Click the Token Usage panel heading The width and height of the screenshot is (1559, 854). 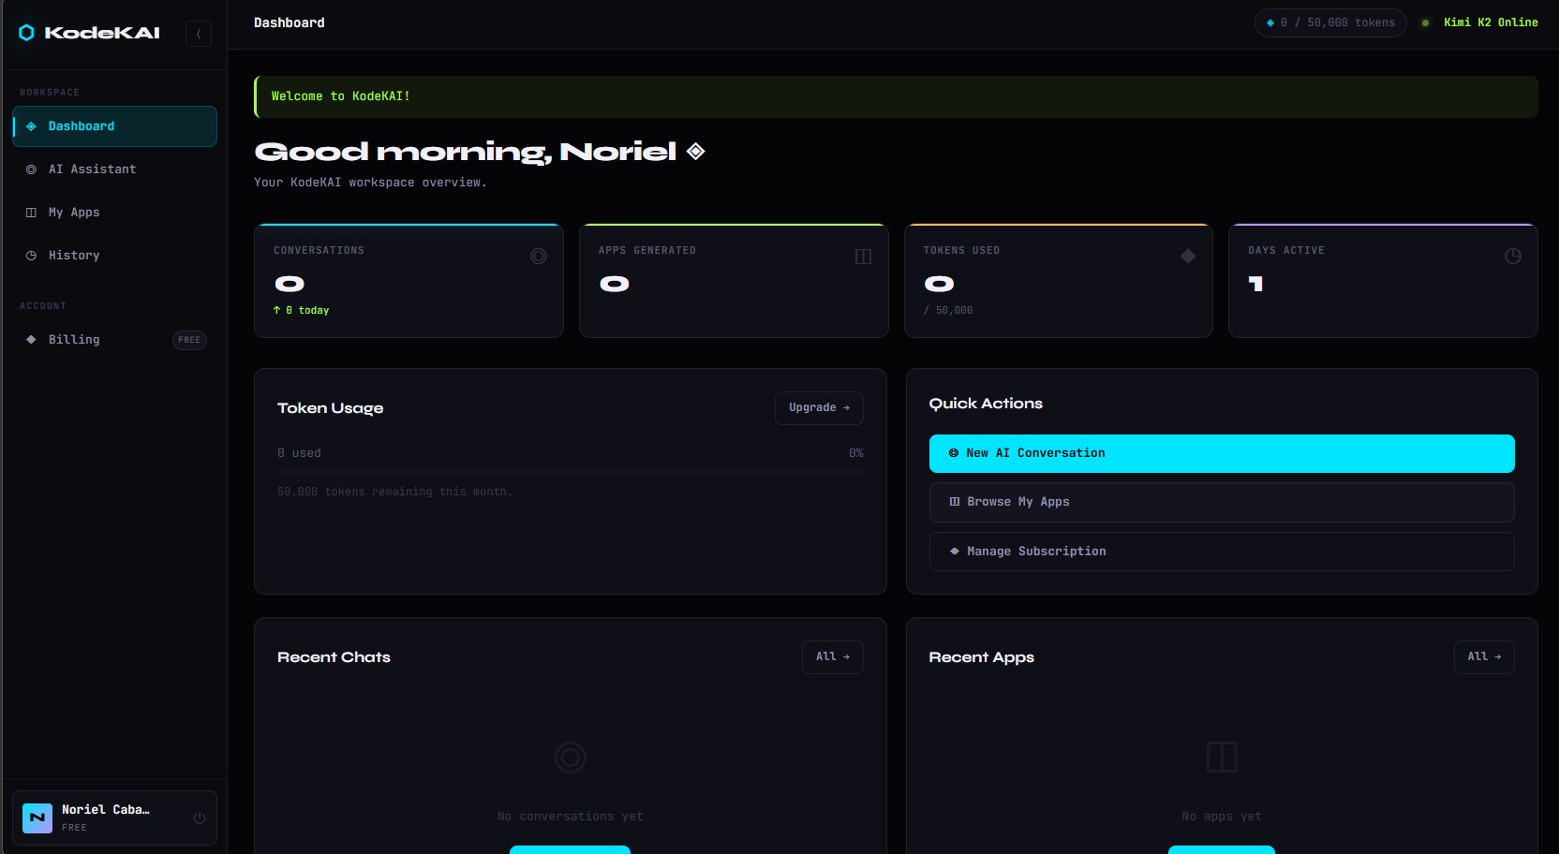330,408
